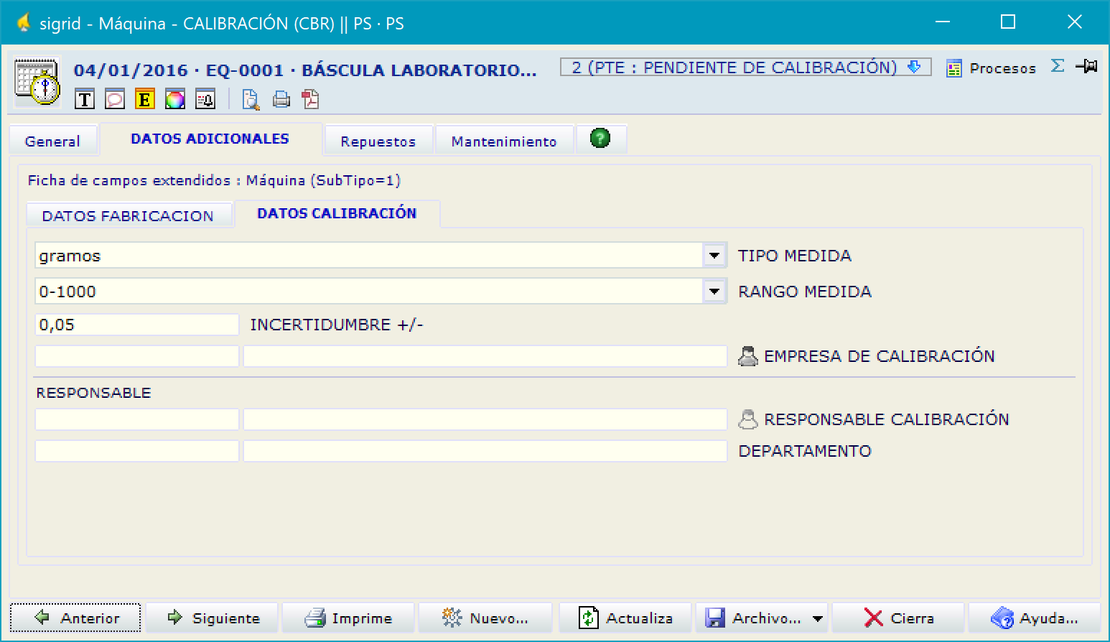This screenshot has height=642, width=1110.
Task: Click EMPRESA DE CALIBRACIÓN code field
Action: 137,356
